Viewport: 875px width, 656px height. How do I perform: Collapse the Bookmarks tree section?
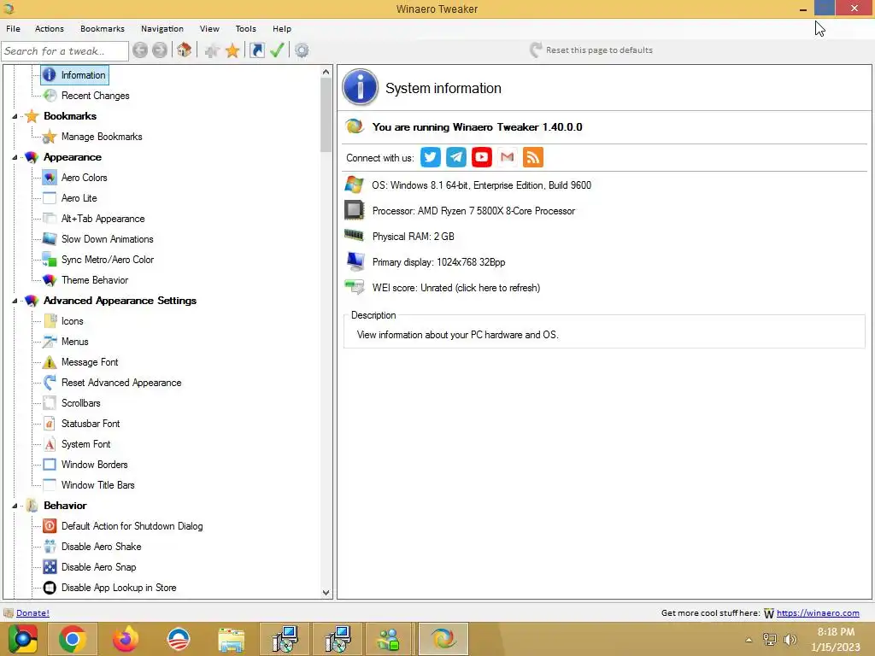tap(15, 116)
